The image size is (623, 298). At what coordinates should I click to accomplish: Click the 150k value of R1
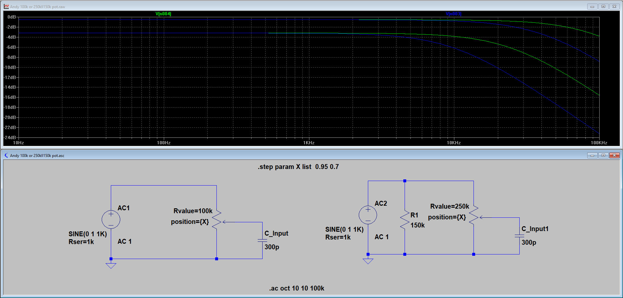tap(417, 225)
